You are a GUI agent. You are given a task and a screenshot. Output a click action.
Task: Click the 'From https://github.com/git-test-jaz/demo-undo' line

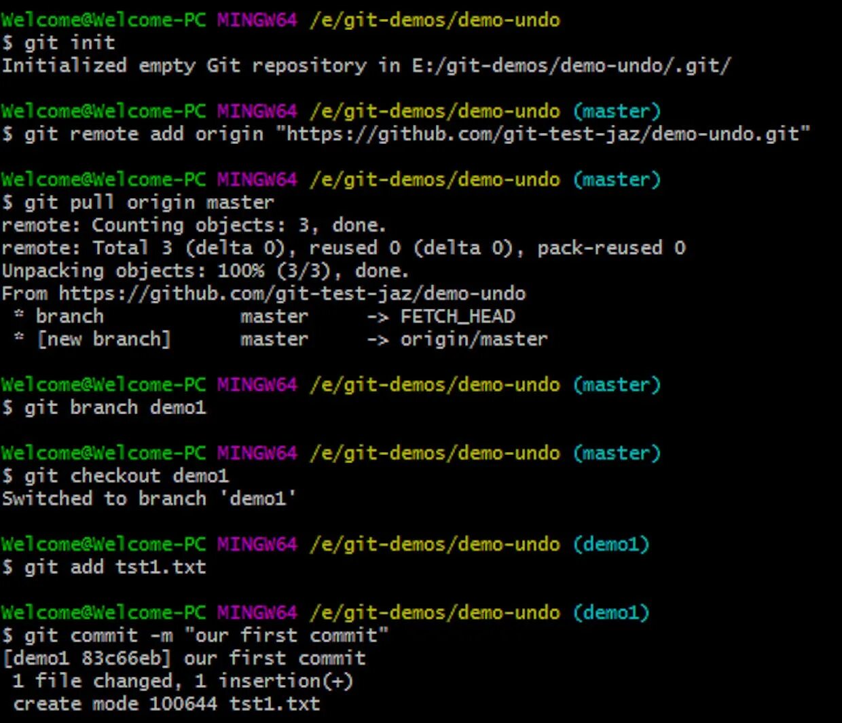[x=263, y=293]
